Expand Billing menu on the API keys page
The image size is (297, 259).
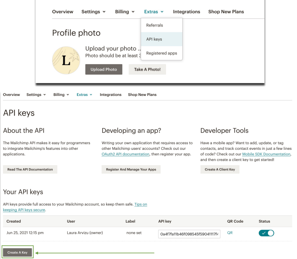[61, 95]
